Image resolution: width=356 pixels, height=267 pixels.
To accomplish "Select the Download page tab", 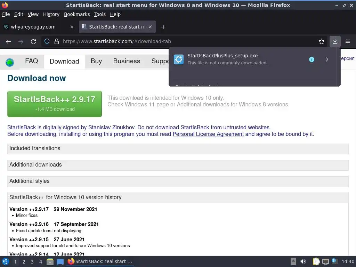I will pos(64,62).
